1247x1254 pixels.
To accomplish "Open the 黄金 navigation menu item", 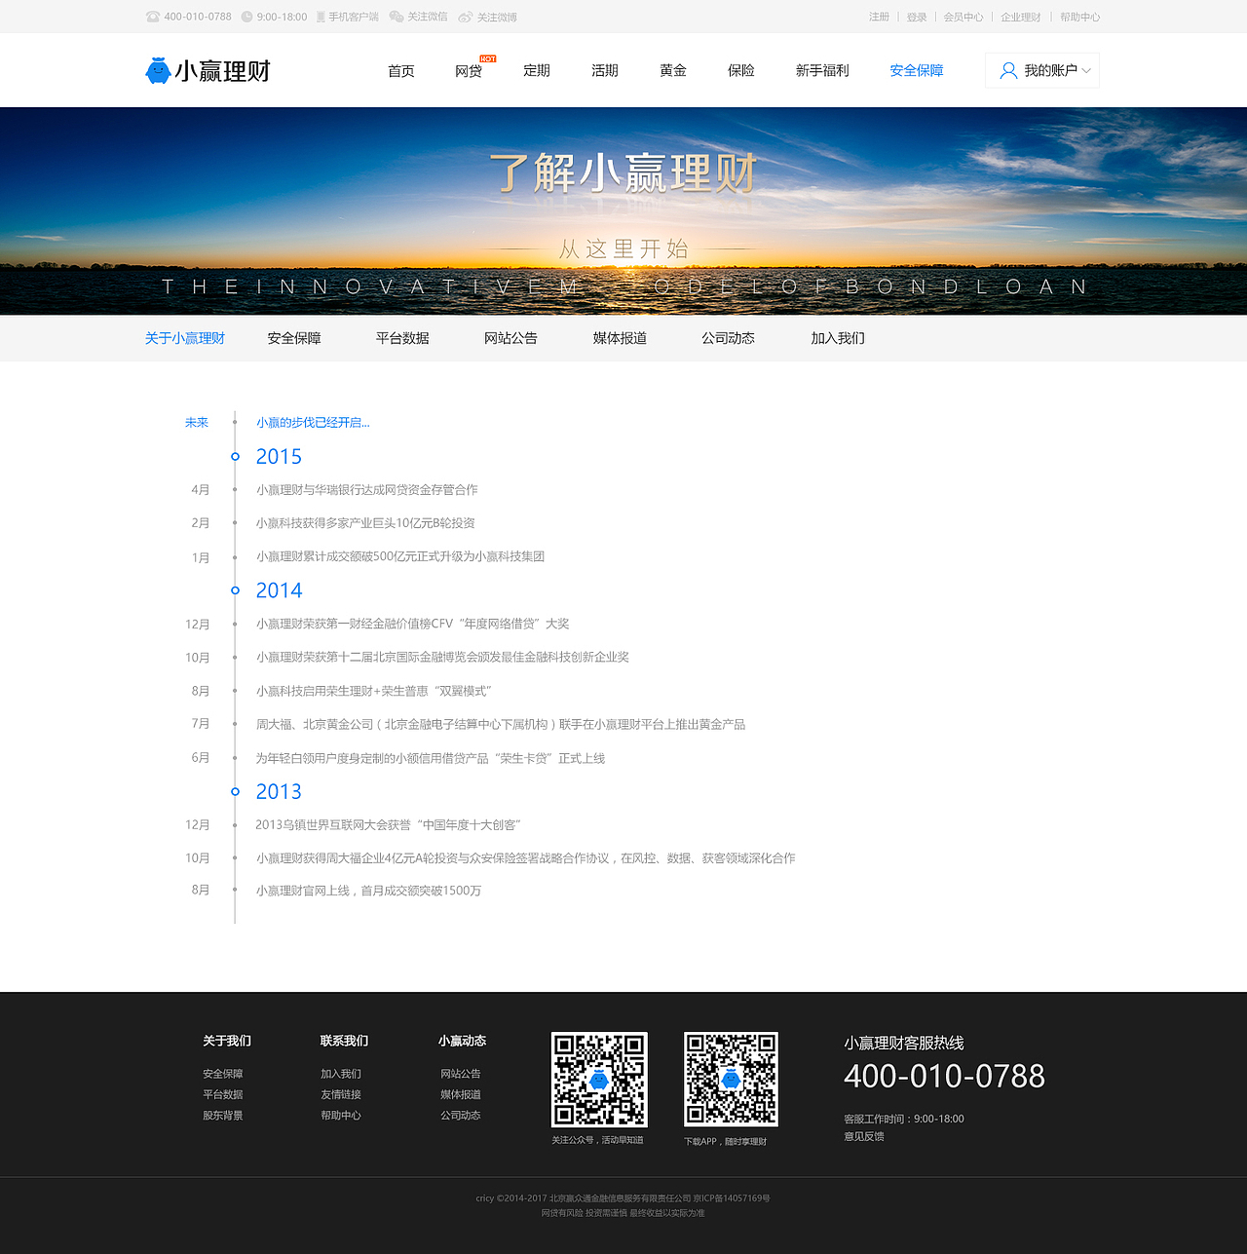I will pos(672,70).
